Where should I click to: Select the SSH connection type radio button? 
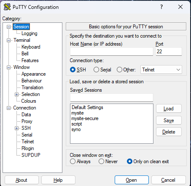pos(73,70)
